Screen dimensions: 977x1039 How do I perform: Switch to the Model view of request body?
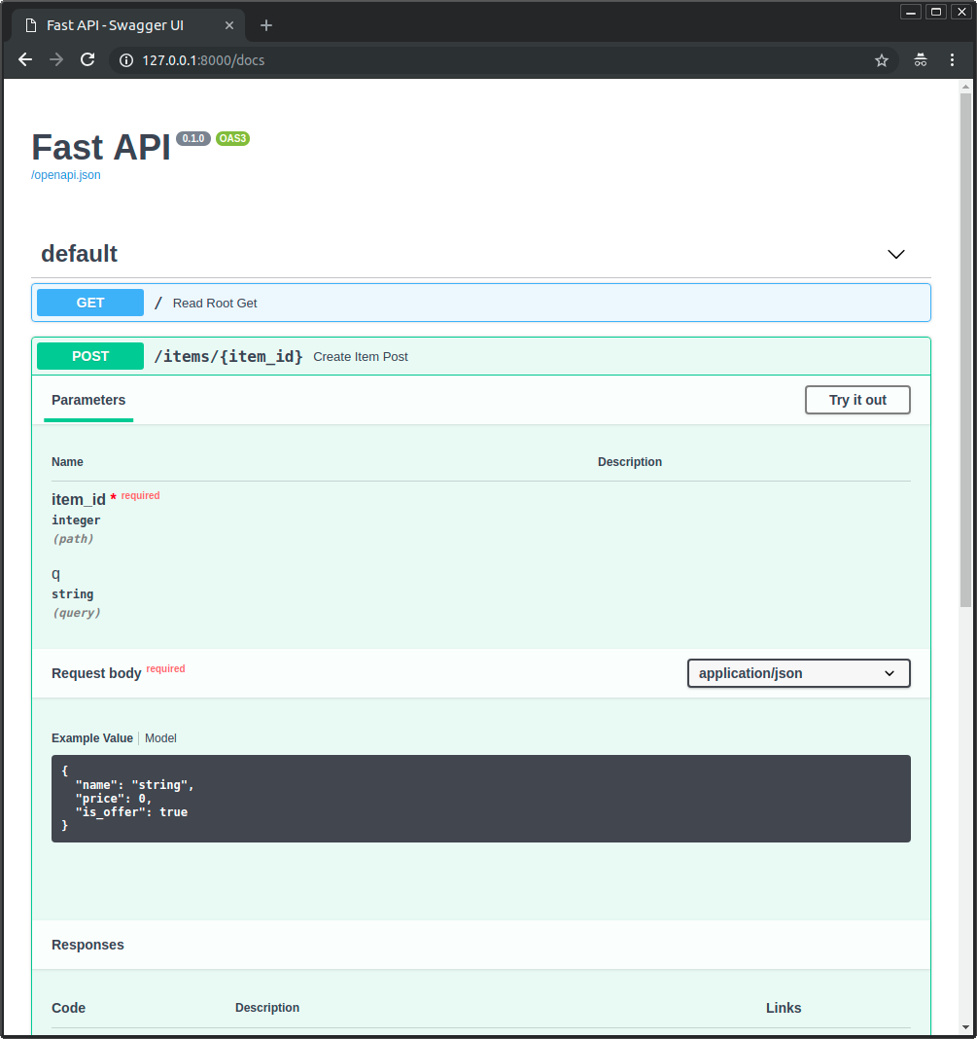point(160,737)
